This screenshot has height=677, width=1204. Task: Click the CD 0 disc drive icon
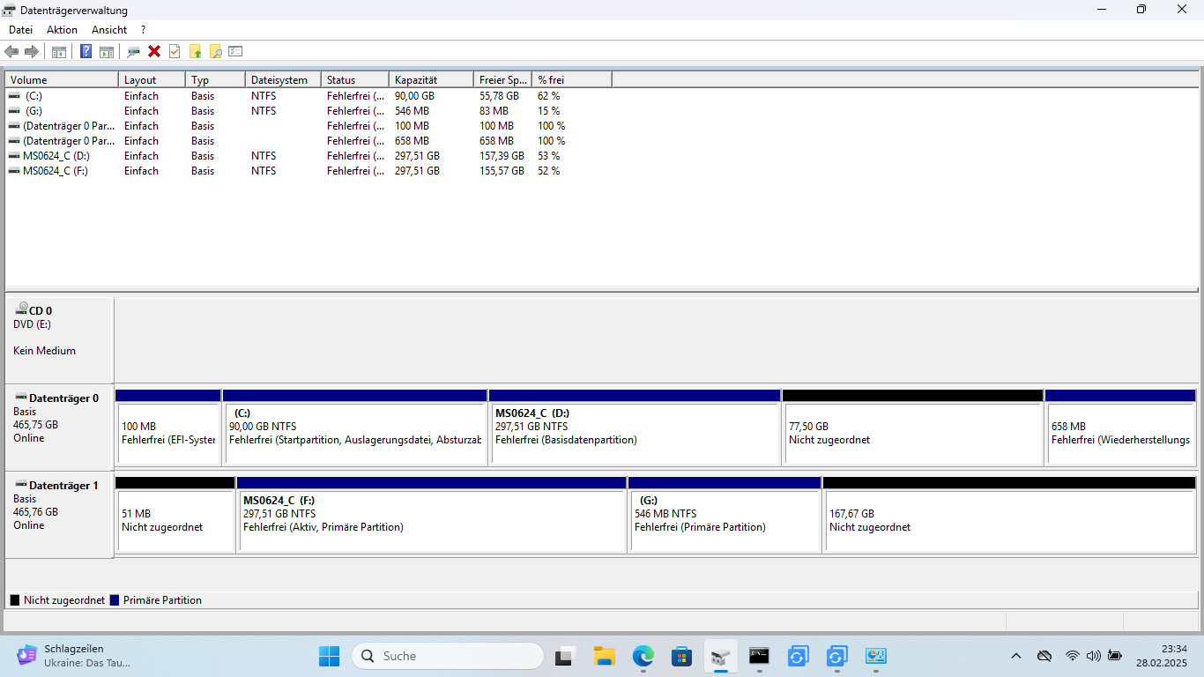coord(21,309)
